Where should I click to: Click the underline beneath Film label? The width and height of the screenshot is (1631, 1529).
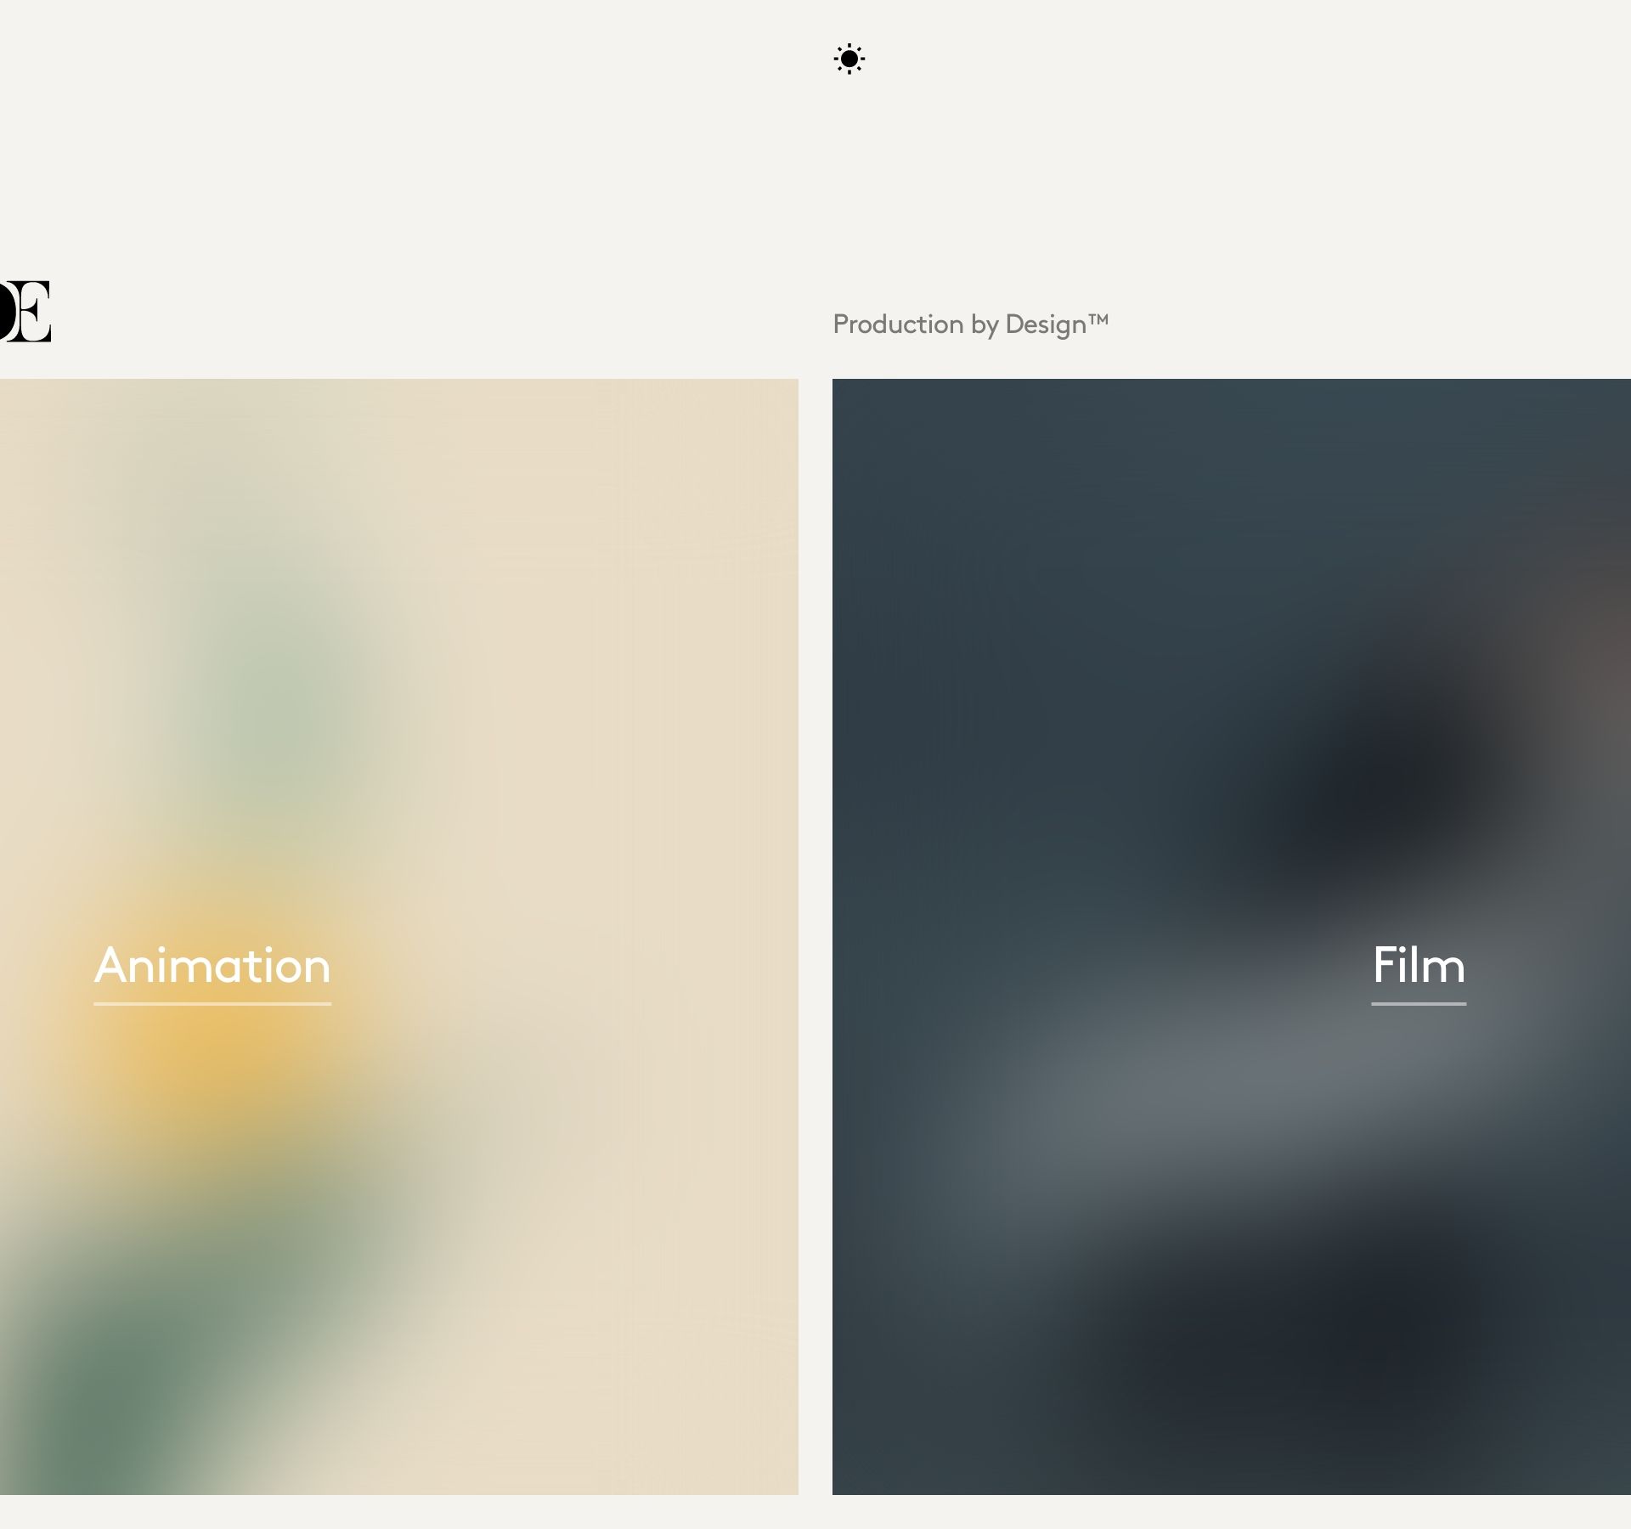pyautogui.click(x=1418, y=1003)
